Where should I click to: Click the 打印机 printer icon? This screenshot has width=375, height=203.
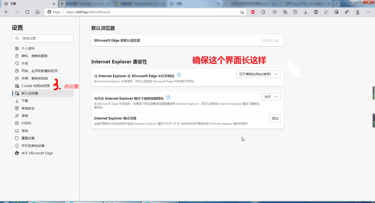pyautogui.click(x=17, y=123)
